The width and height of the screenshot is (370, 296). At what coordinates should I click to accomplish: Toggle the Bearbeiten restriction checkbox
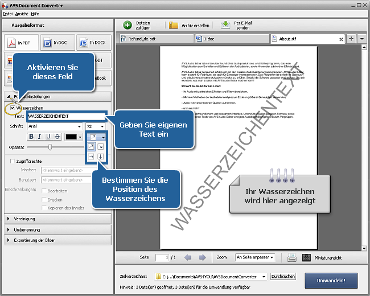[x=44, y=191]
